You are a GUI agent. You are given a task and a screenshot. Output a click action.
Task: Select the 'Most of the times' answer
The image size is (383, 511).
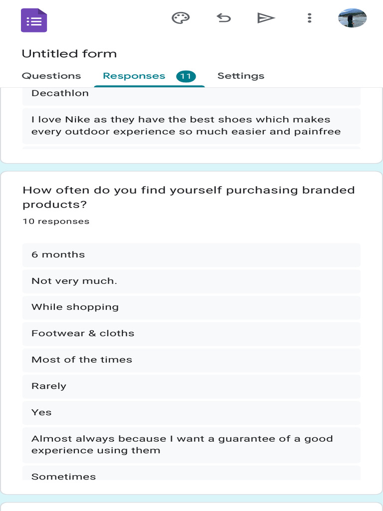coord(191,360)
